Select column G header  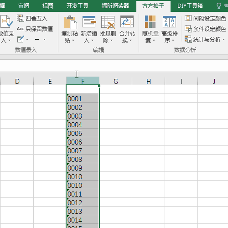[116, 81]
